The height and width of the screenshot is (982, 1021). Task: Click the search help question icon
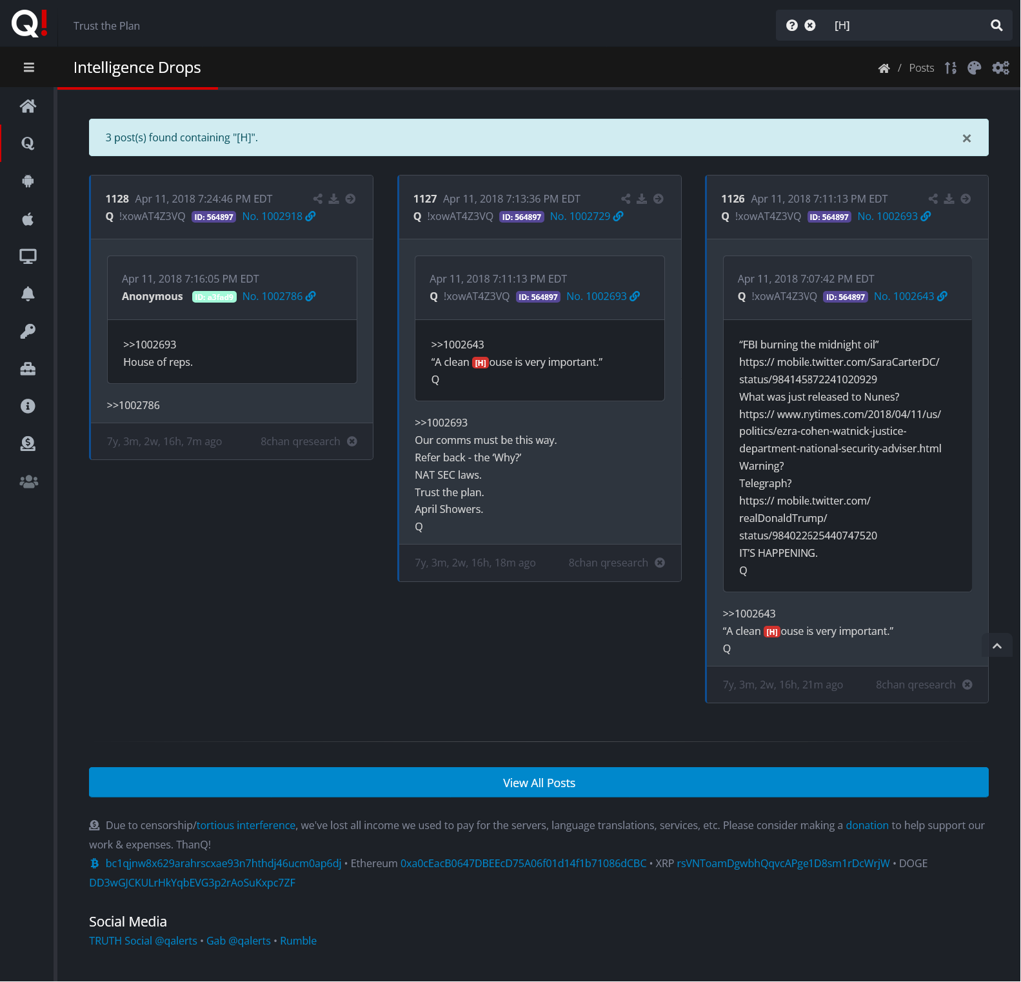792,25
